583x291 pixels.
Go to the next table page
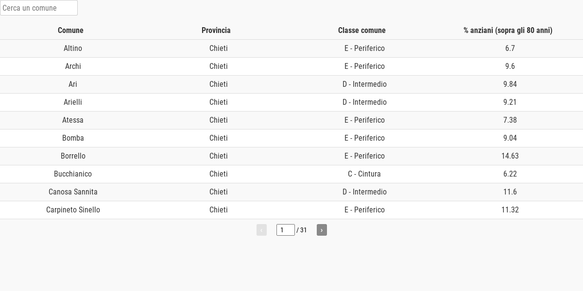[322, 230]
